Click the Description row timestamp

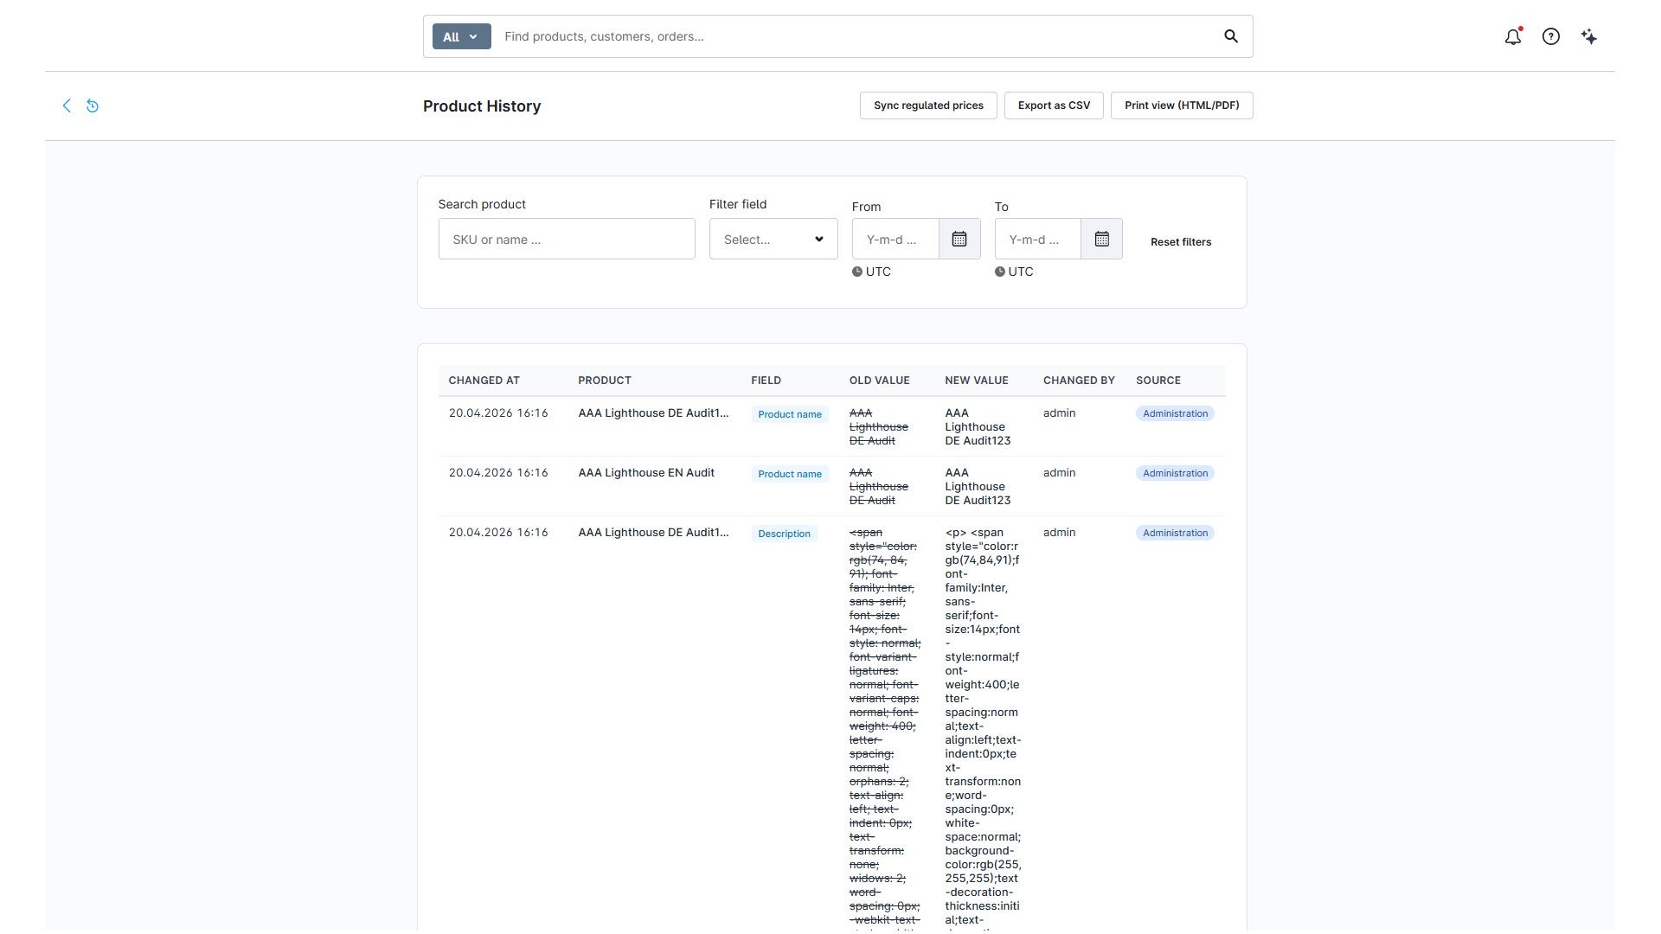(498, 533)
